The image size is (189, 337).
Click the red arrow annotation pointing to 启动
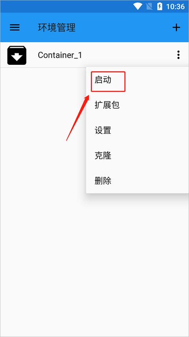pyautogui.click(x=77, y=118)
